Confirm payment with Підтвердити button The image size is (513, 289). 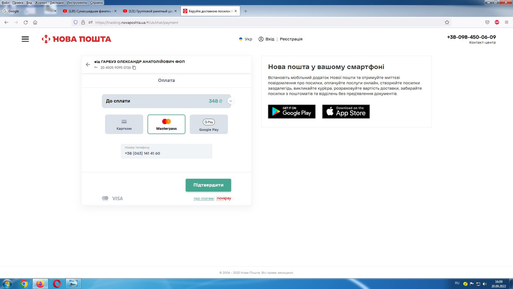coord(208,185)
